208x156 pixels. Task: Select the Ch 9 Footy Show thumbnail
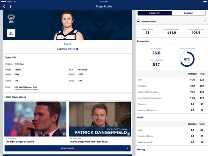[100, 119]
